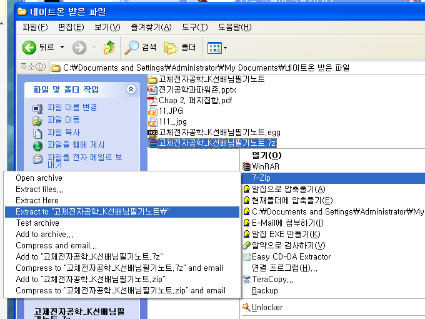Choose Compress to .zip and email

(x=122, y=290)
